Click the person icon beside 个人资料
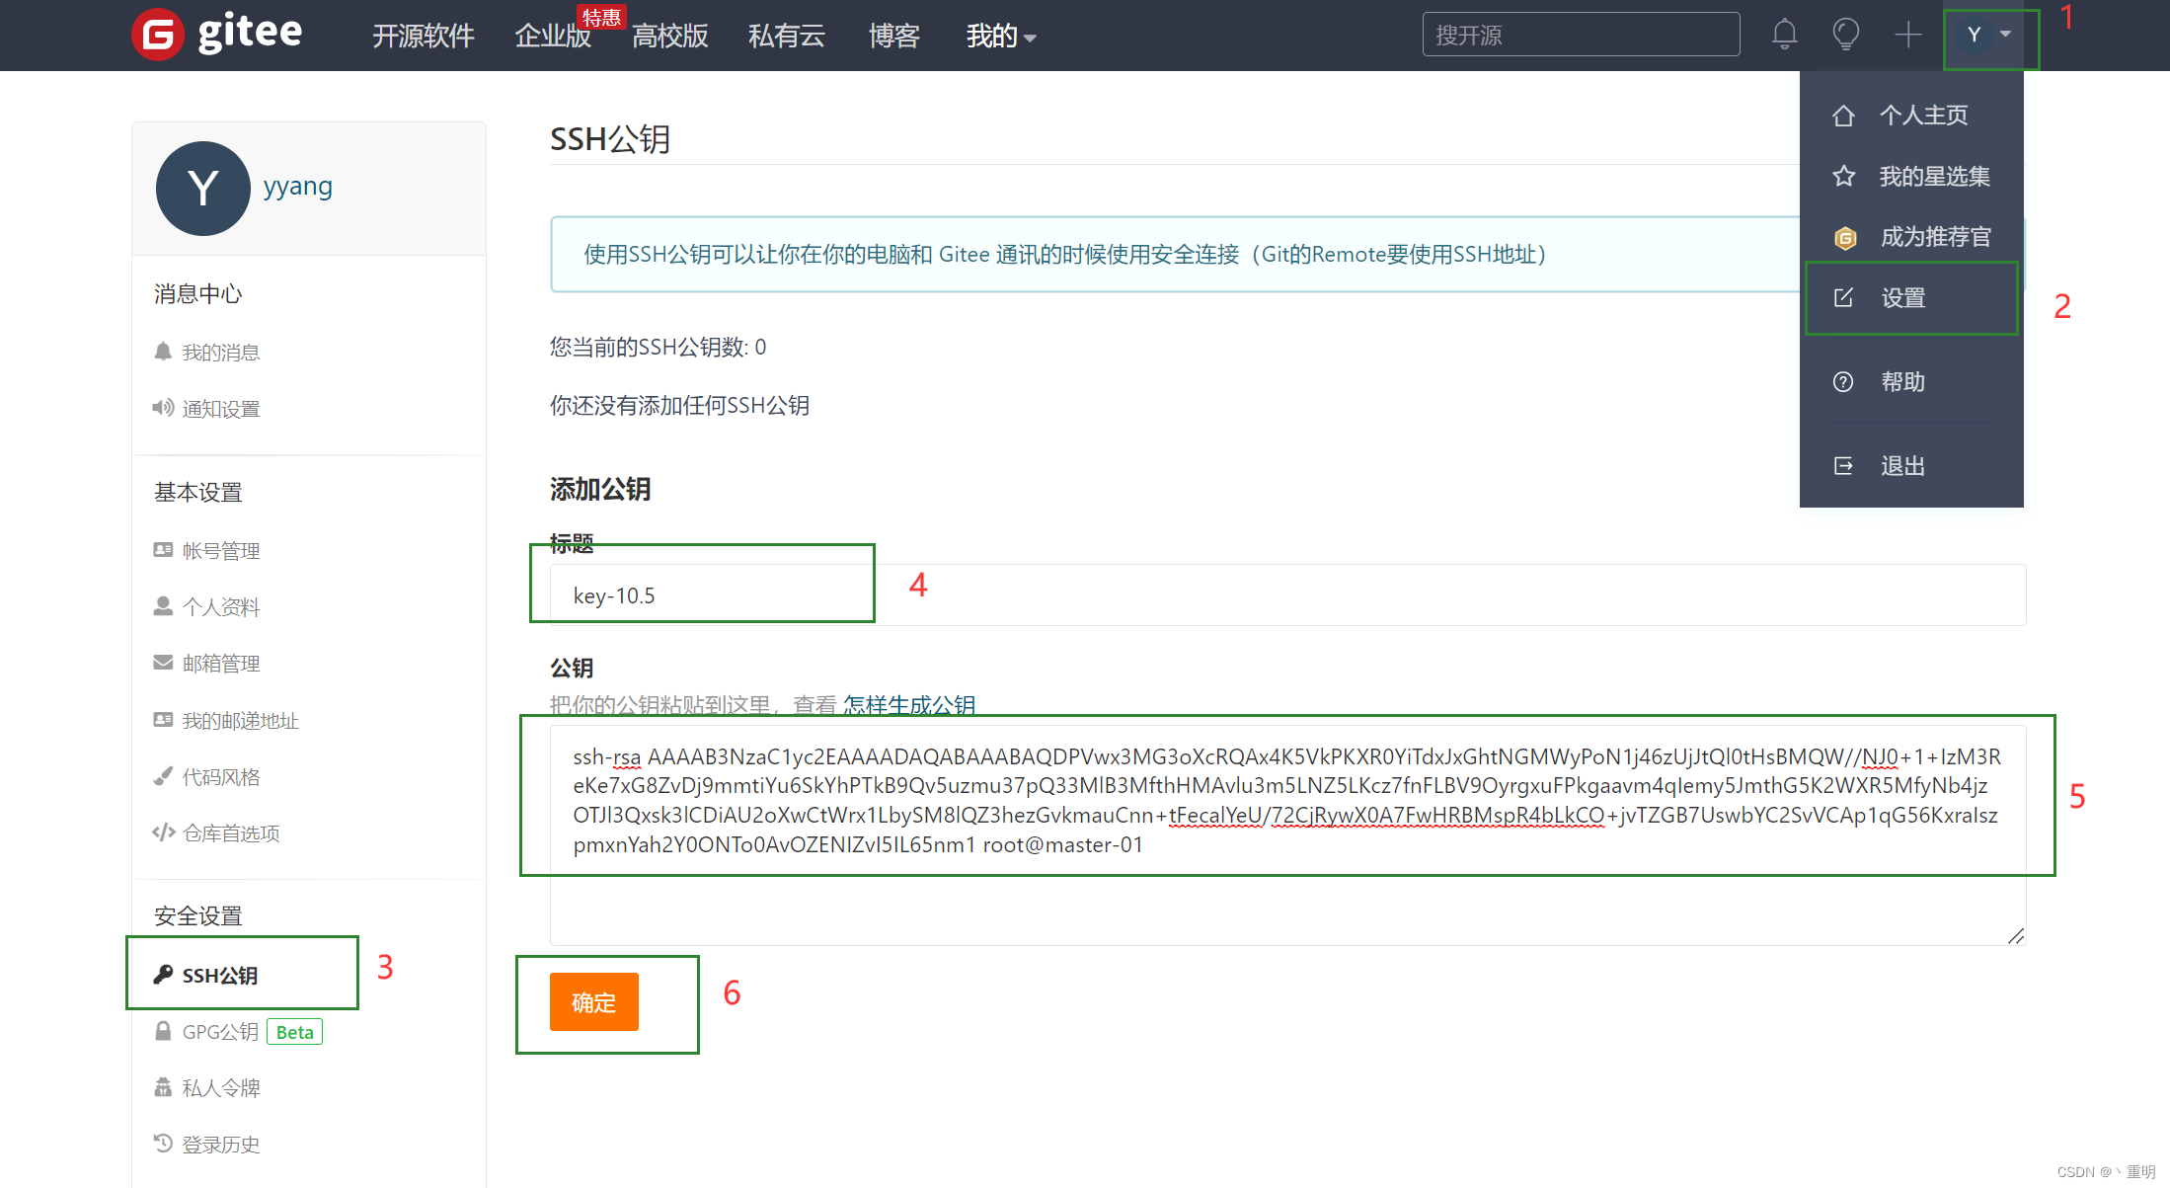This screenshot has width=2170, height=1188. tap(163, 606)
